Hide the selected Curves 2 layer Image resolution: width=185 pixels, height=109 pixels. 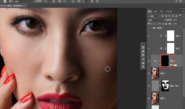tap(149, 61)
